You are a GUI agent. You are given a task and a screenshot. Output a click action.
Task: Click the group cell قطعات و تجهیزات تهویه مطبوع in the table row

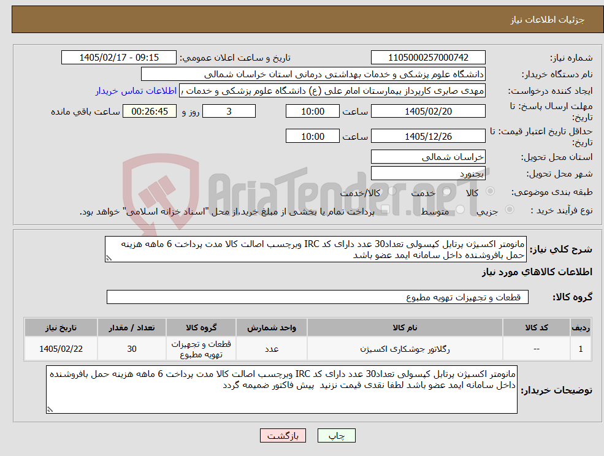click(201, 349)
